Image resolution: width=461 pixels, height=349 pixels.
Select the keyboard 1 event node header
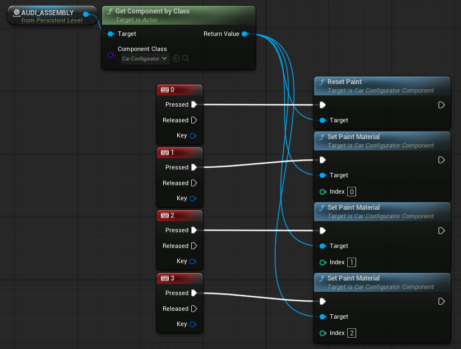(179, 153)
